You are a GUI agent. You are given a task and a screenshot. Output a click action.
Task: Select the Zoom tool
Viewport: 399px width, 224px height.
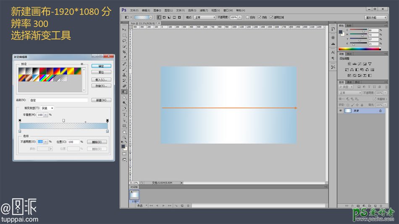pos(124,138)
